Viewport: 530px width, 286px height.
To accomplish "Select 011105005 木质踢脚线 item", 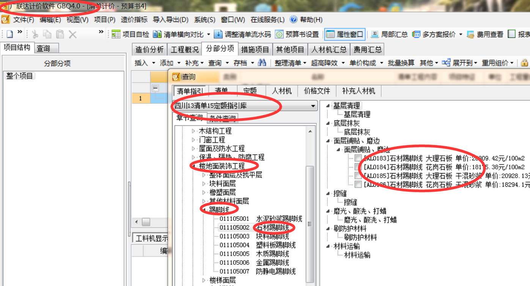I will 254,254.
